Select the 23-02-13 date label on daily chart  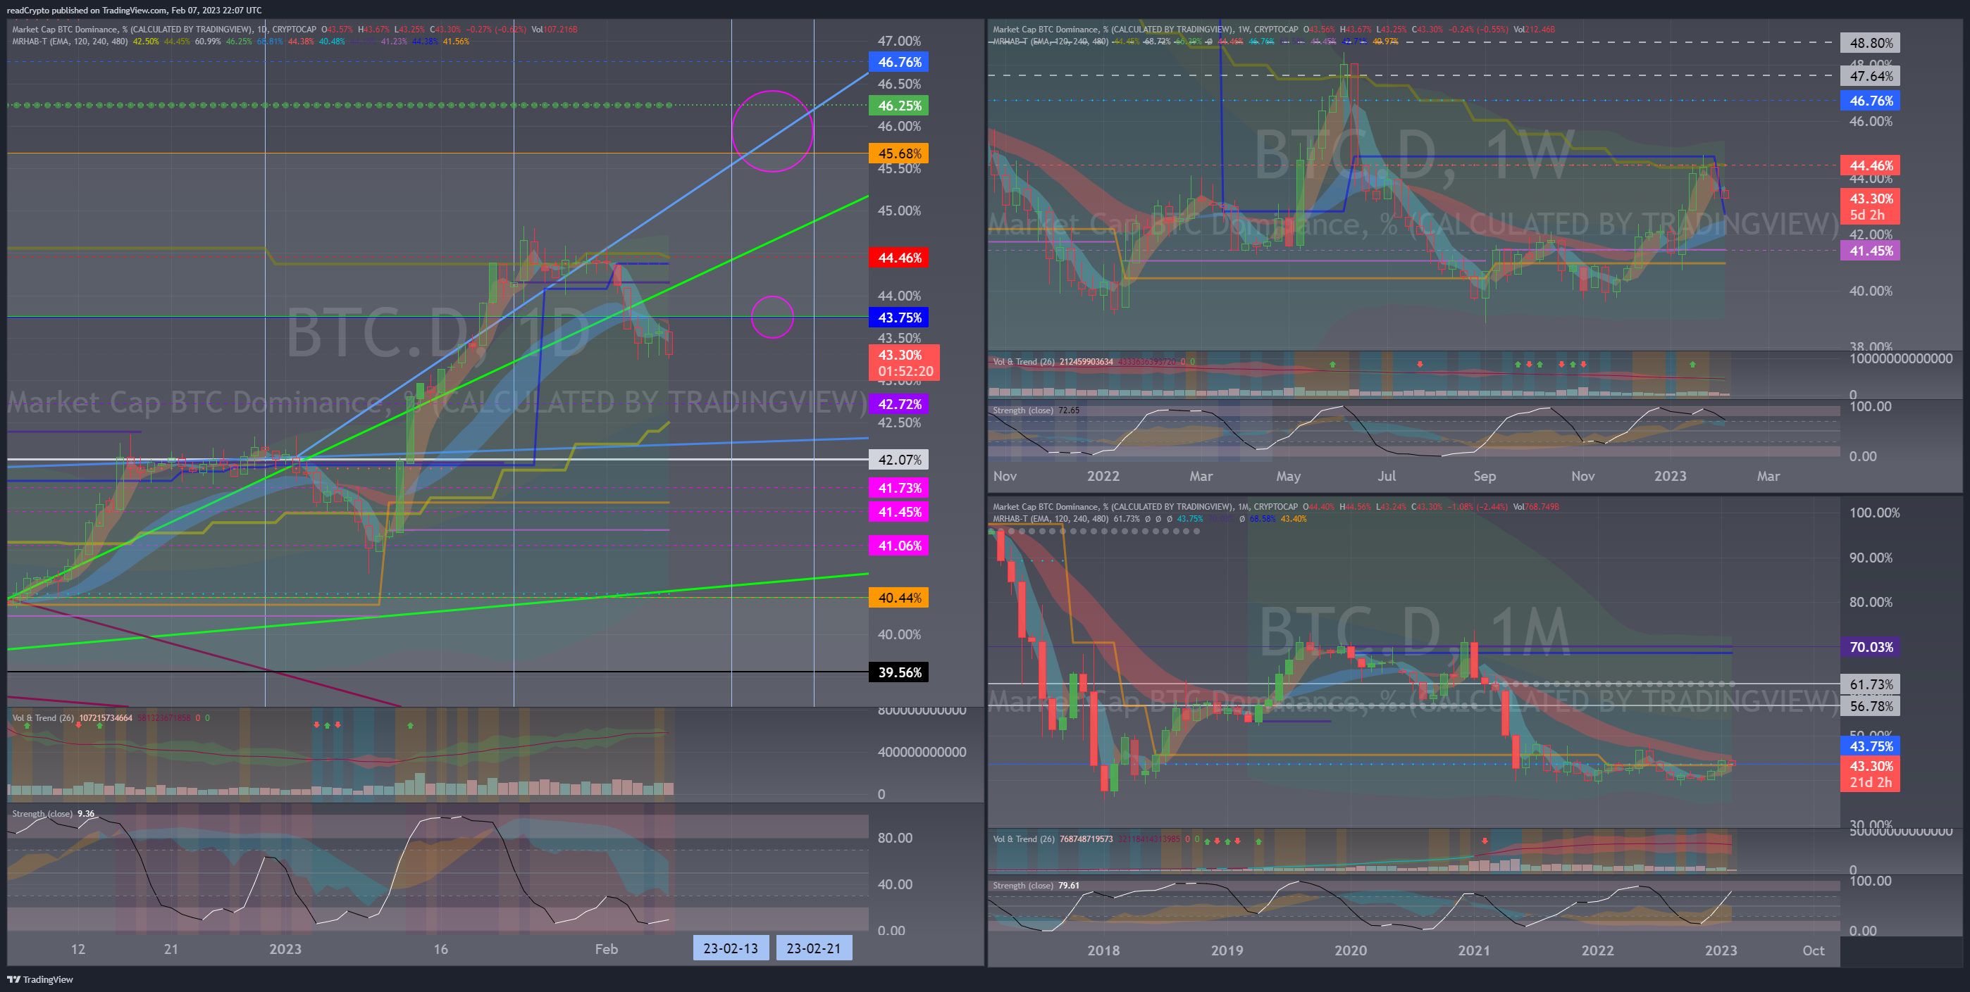tap(731, 948)
